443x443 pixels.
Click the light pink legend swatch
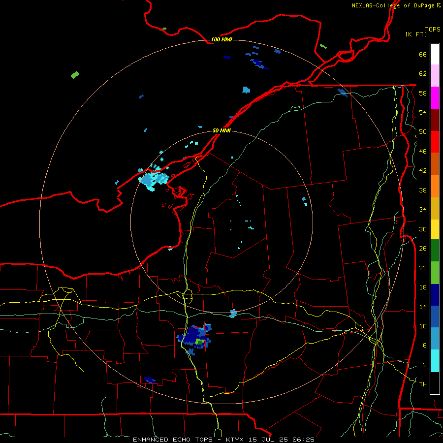click(x=435, y=75)
